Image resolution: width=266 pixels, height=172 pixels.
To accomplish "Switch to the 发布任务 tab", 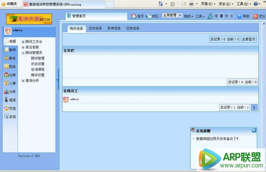I will 114,28.
